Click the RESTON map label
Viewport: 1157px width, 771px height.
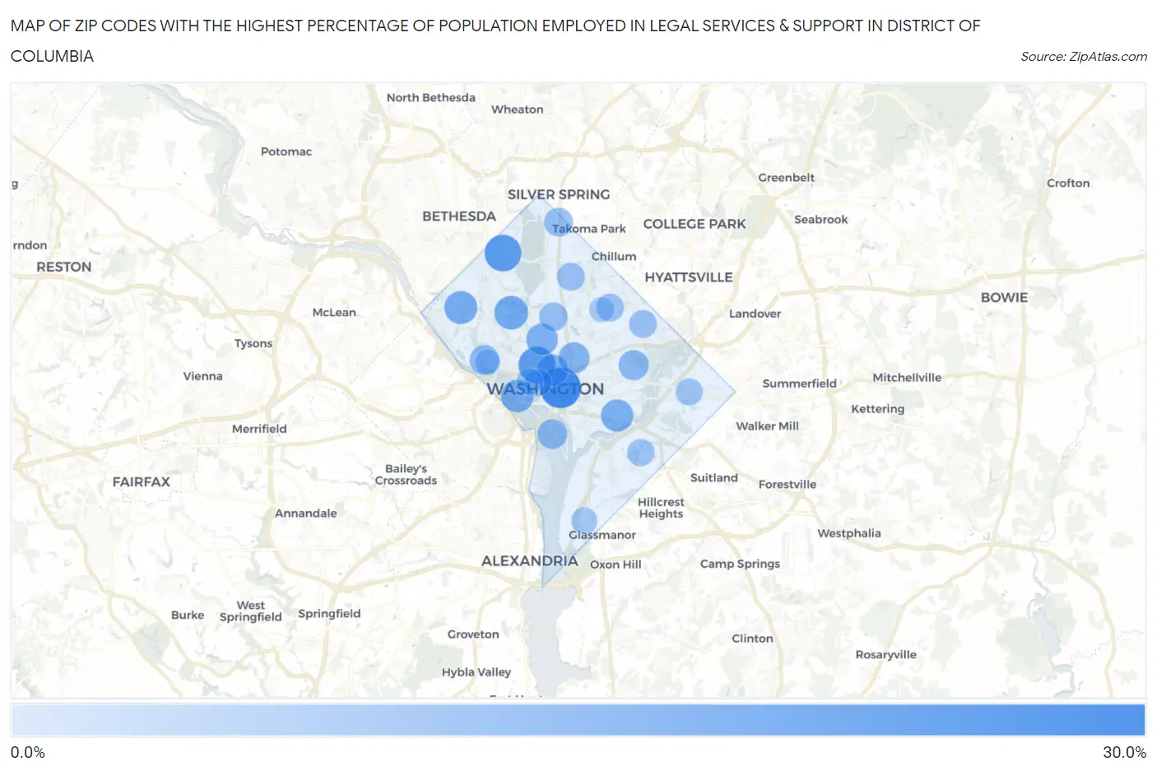[x=64, y=267]
